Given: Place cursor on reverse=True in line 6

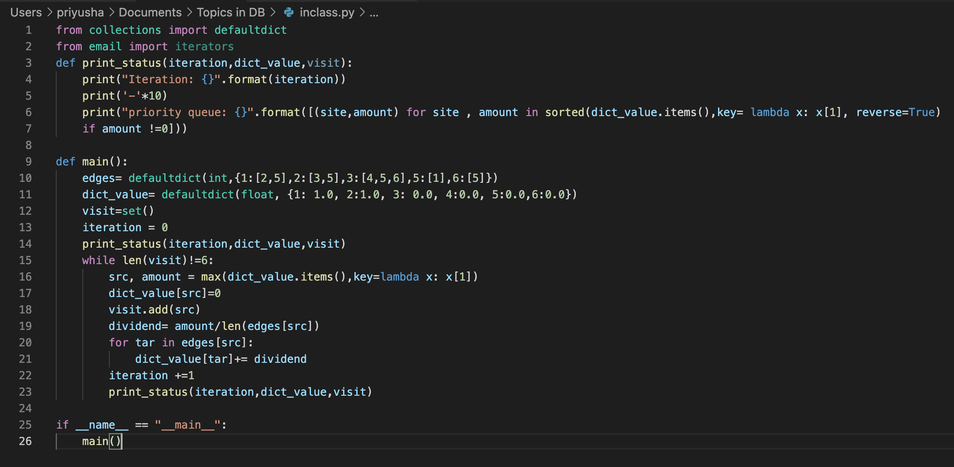Looking at the screenshot, I should [x=895, y=112].
